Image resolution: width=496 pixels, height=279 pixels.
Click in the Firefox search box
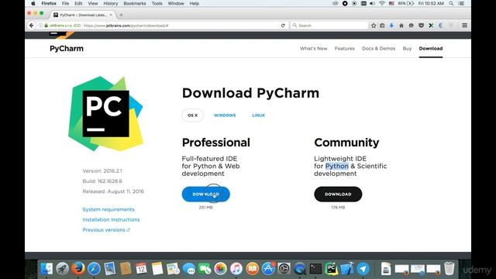(329, 26)
